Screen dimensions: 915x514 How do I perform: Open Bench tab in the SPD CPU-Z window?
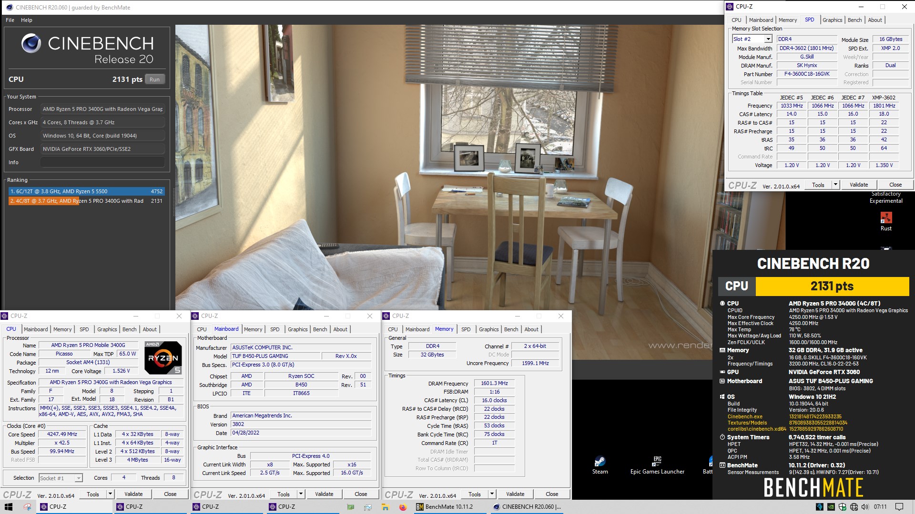coord(854,20)
